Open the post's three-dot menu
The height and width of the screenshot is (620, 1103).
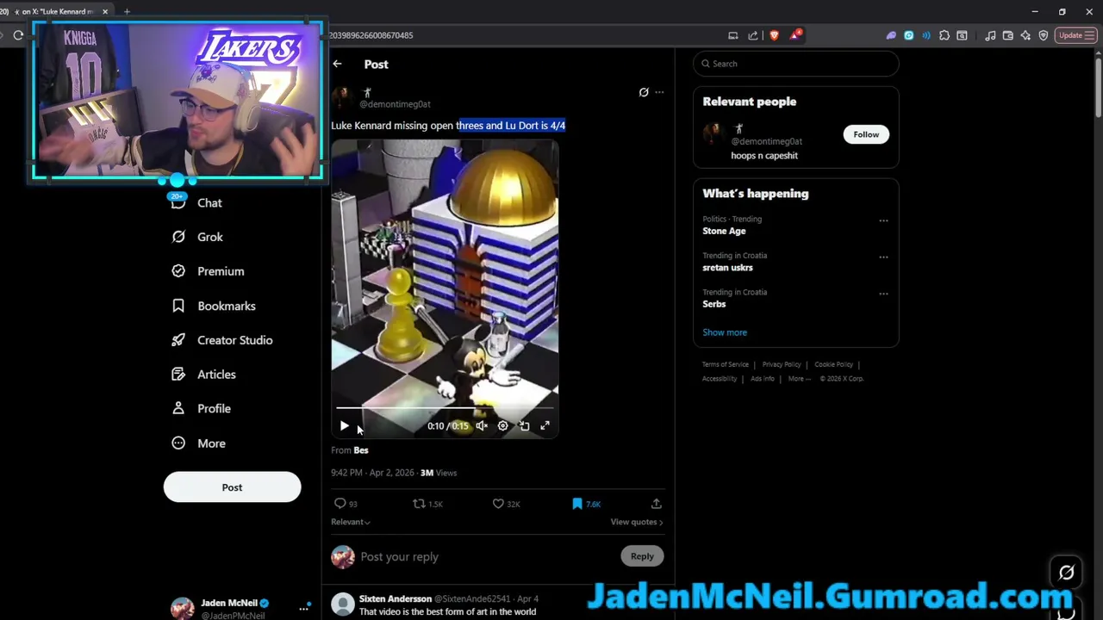click(x=659, y=92)
